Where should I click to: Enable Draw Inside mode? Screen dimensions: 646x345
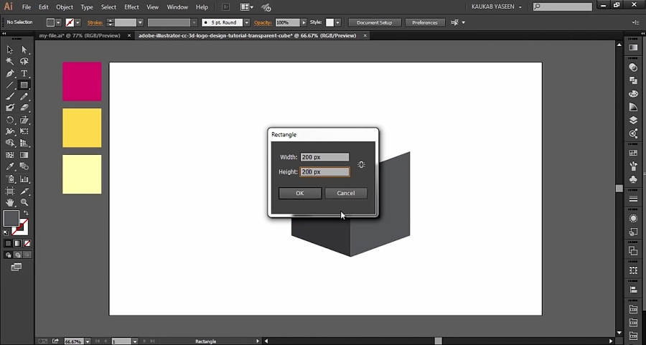[27, 255]
